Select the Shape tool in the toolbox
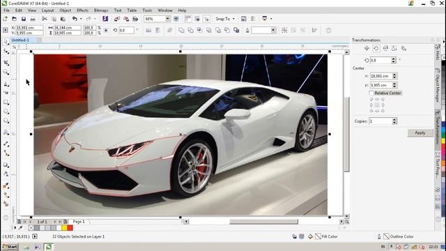Viewport: 446px width, 251px height. coord(6,52)
